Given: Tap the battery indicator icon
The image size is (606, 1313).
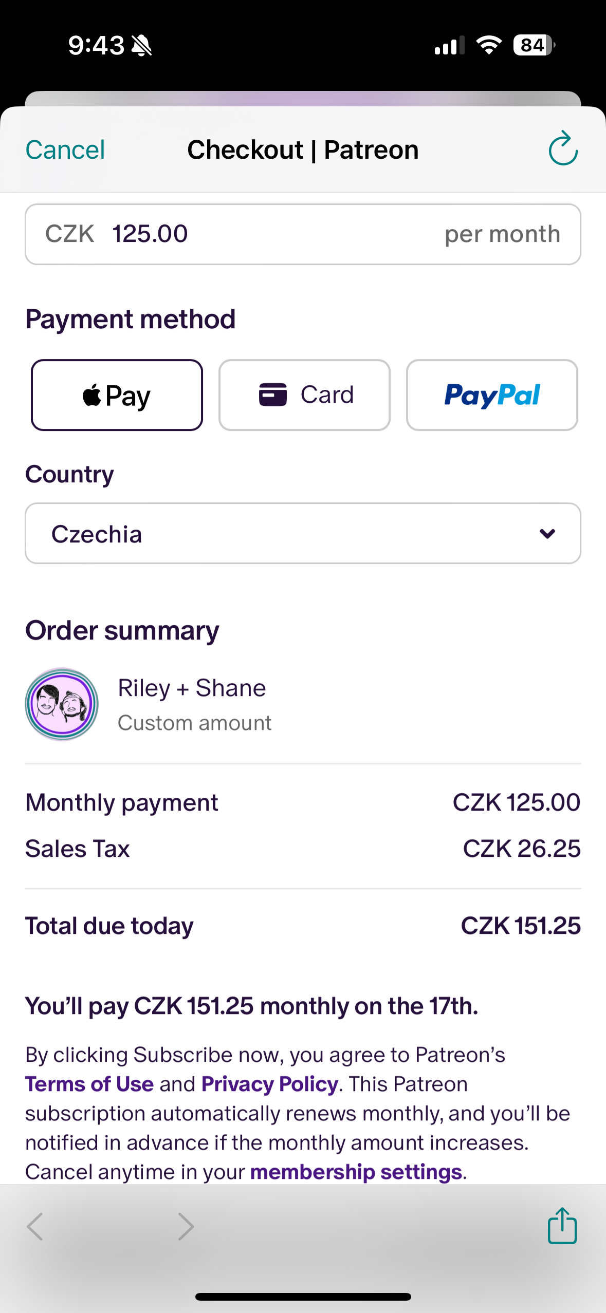Looking at the screenshot, I should [x=534, y=45].
